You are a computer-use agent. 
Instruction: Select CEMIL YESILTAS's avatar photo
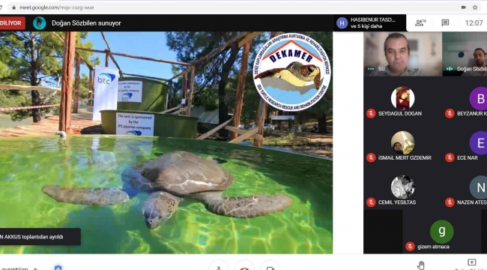(x=402, y=187)
